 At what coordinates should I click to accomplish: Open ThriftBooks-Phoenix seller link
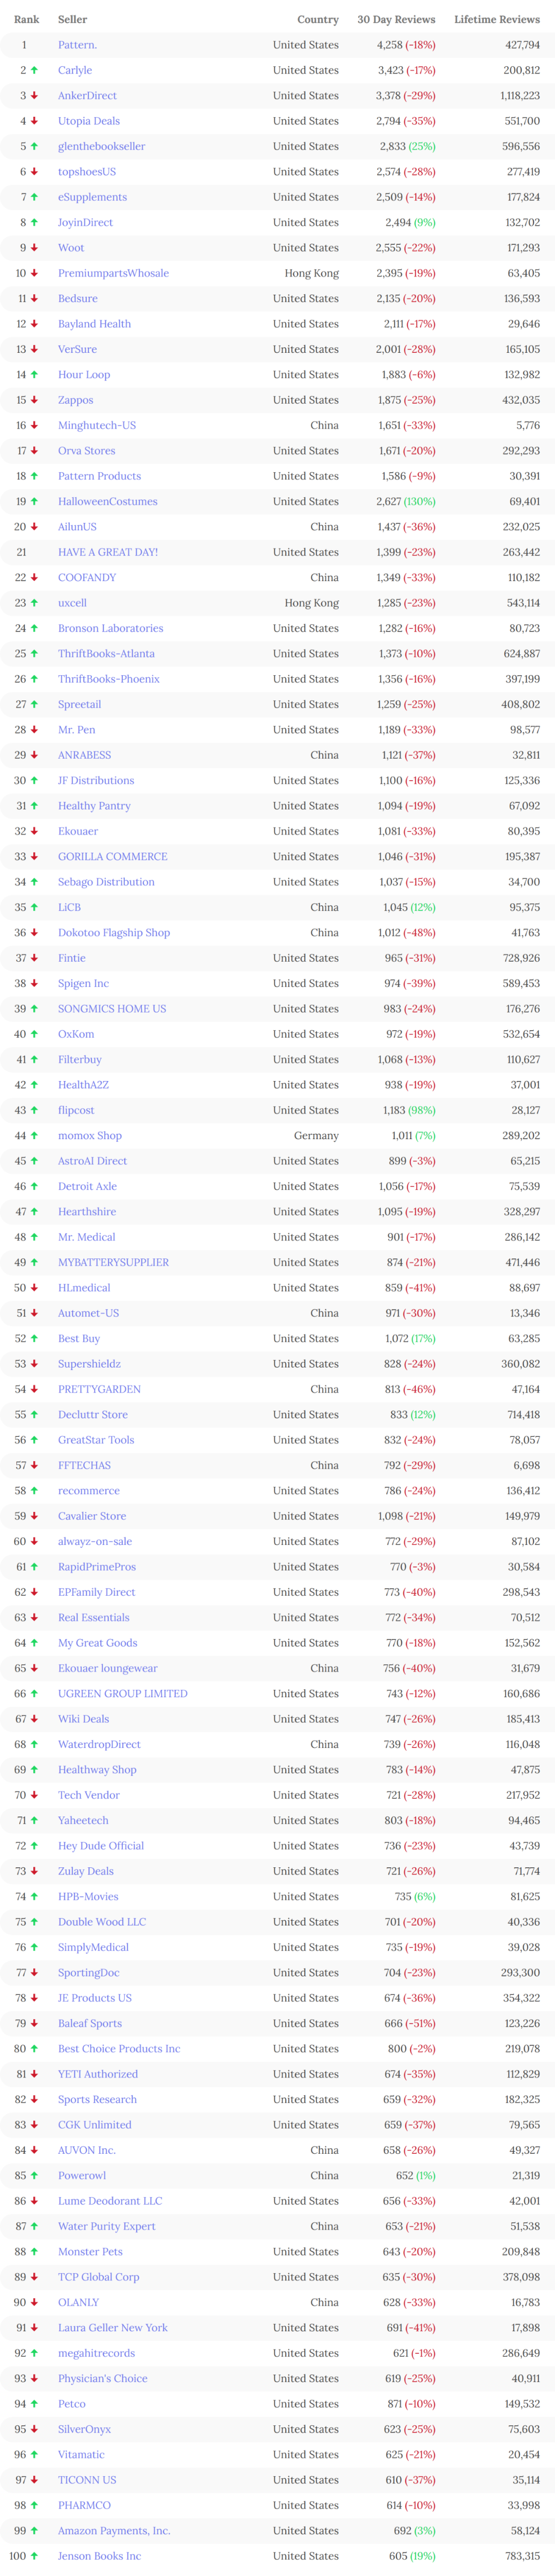[109, 679]
